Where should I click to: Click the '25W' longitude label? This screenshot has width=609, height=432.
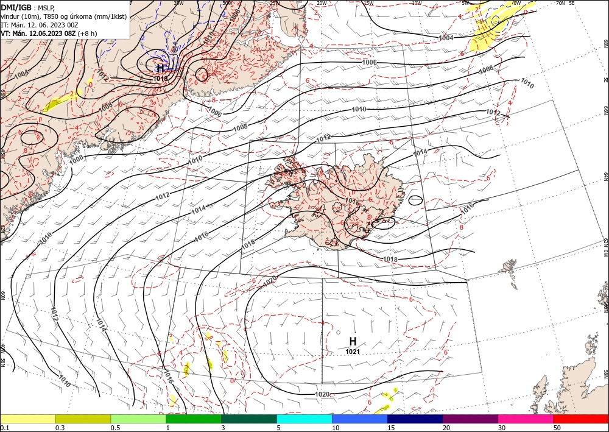click(x=275, y=3)
